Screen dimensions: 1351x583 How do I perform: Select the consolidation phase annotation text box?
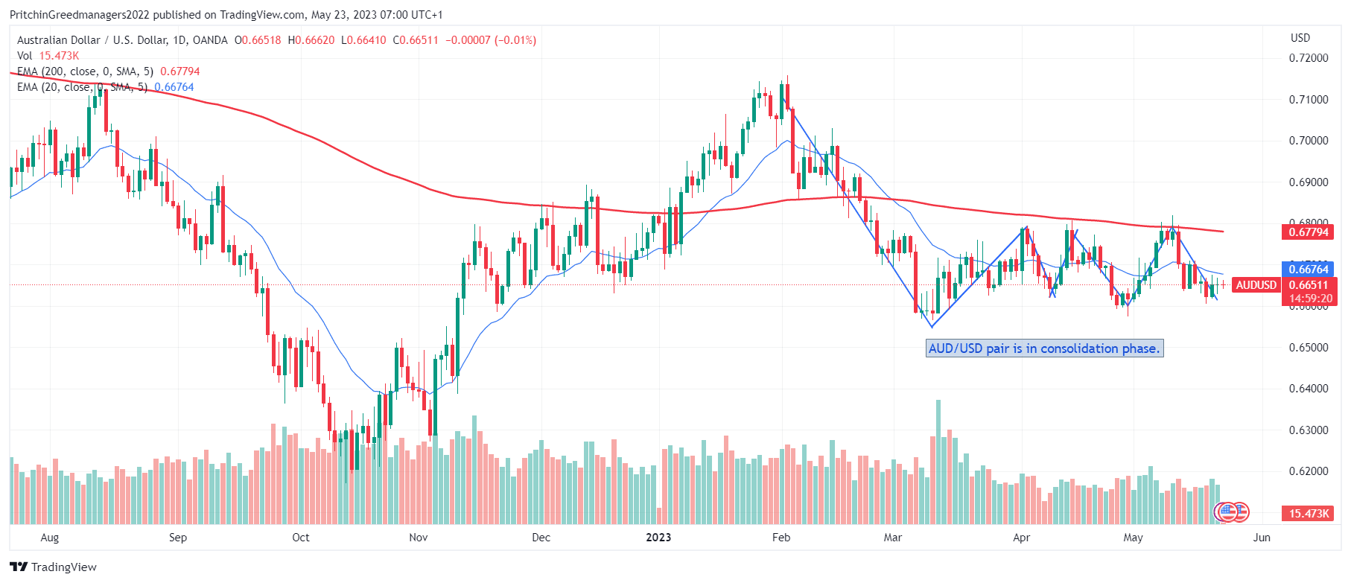tap(1044, 348)
